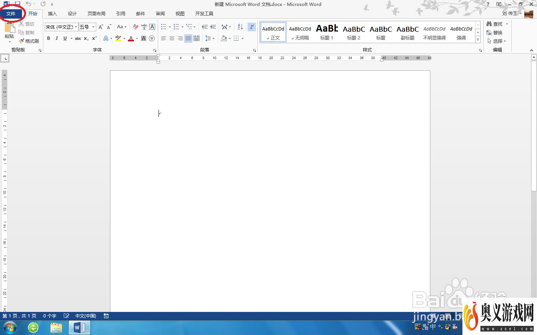Open multilevel list menu

[191, 27]
